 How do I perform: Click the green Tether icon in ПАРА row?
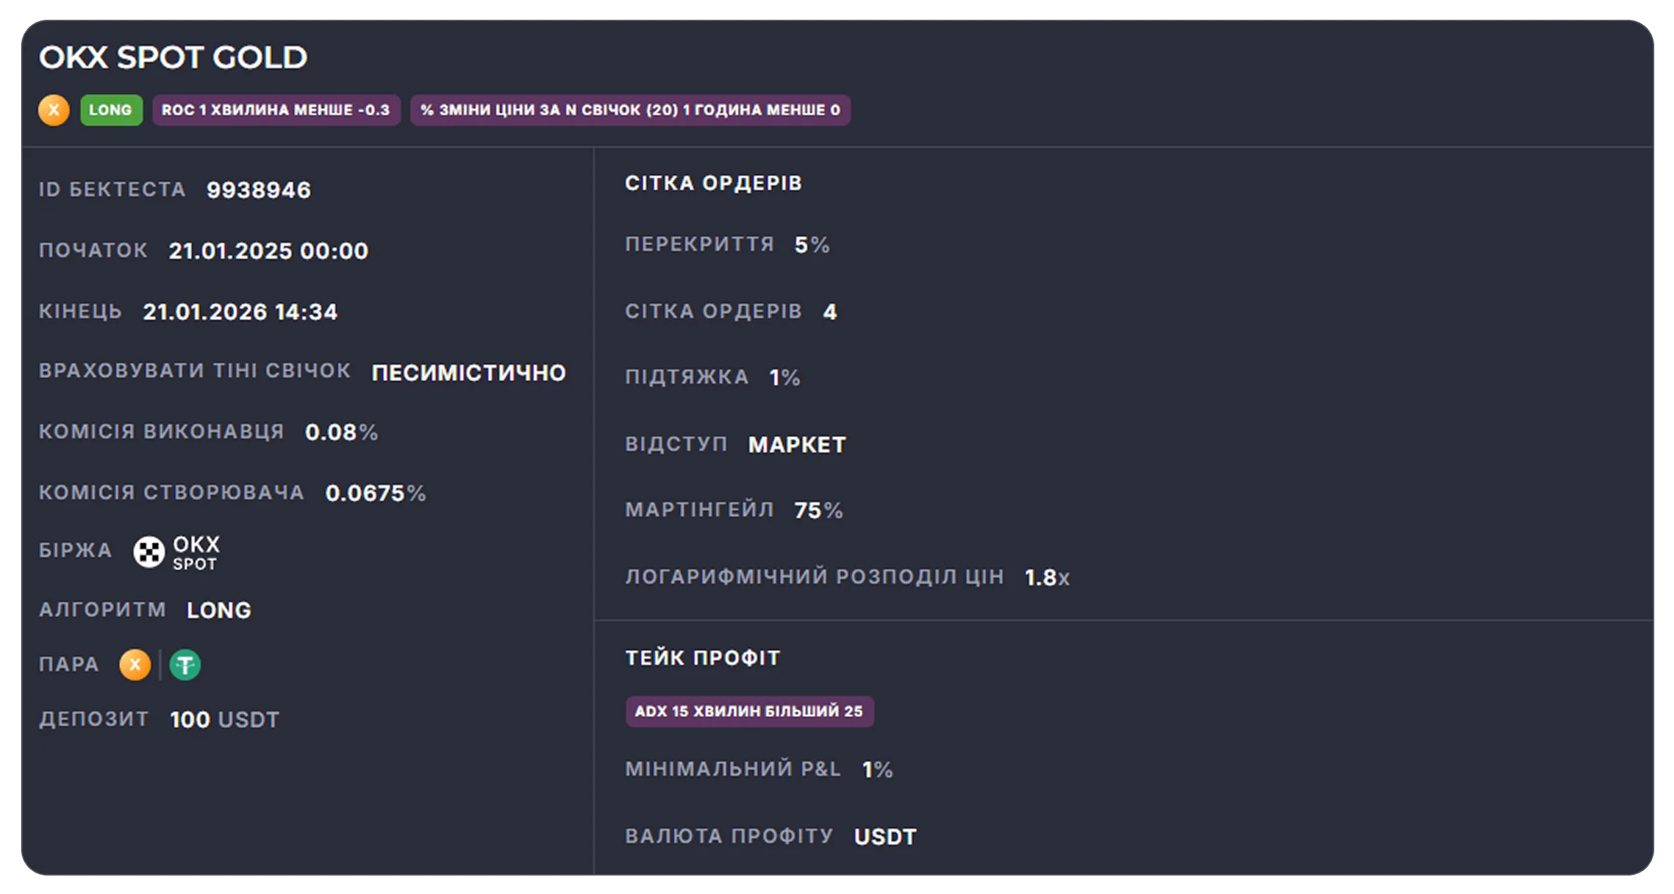[x=185, y=665]
